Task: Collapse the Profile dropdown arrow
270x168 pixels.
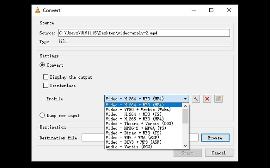Action: coord(185,98)
